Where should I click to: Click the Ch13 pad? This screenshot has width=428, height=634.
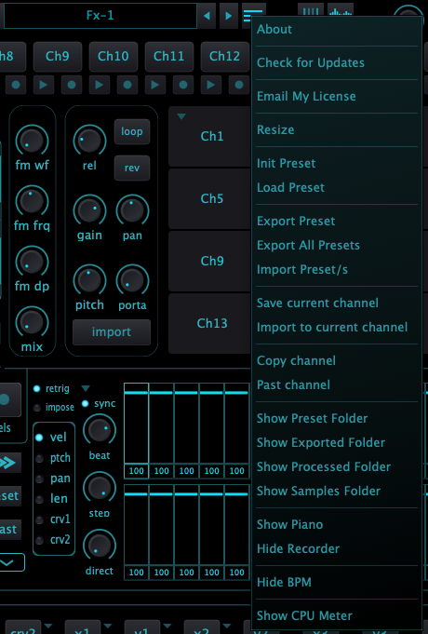(210, 323)
